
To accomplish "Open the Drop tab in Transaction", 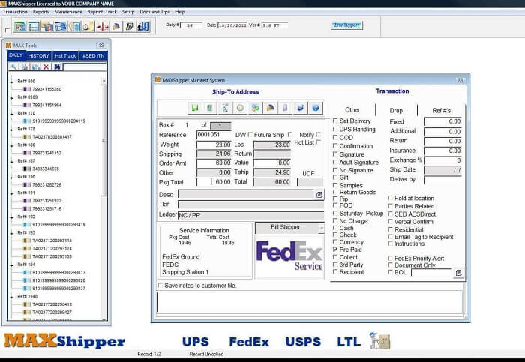I will pyautogui.click(x=396, y=110).
